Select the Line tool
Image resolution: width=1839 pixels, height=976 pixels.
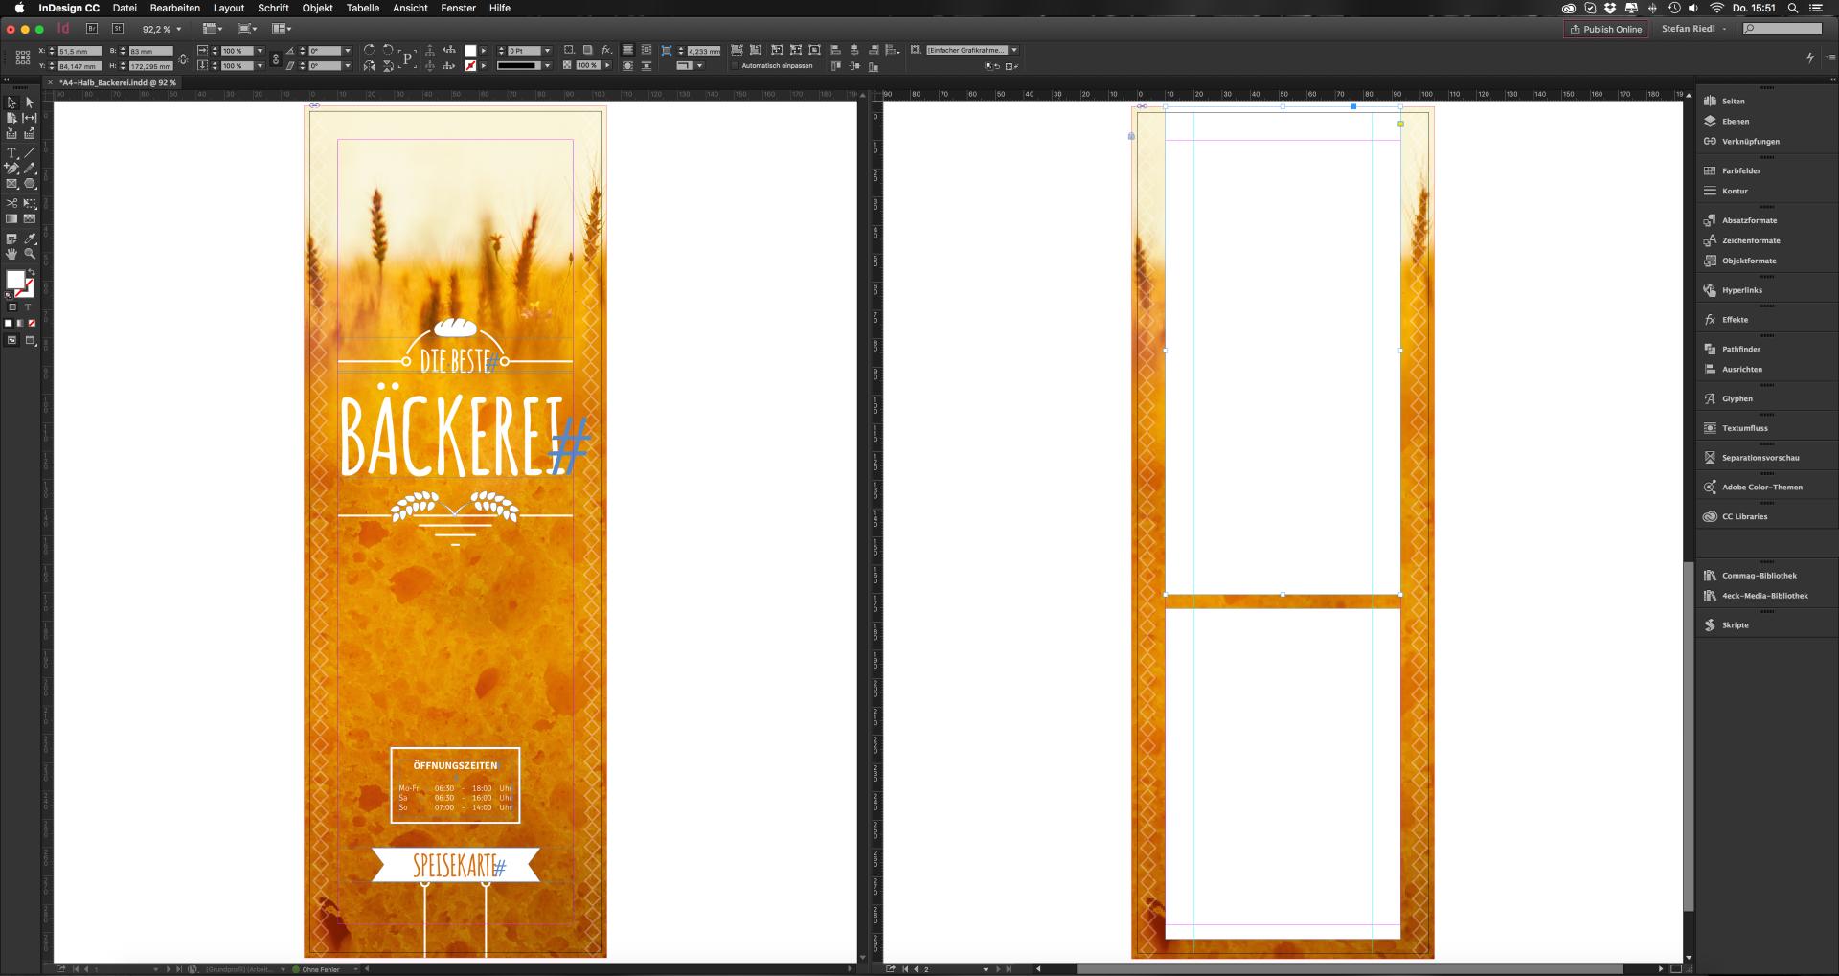coord(30,153)
